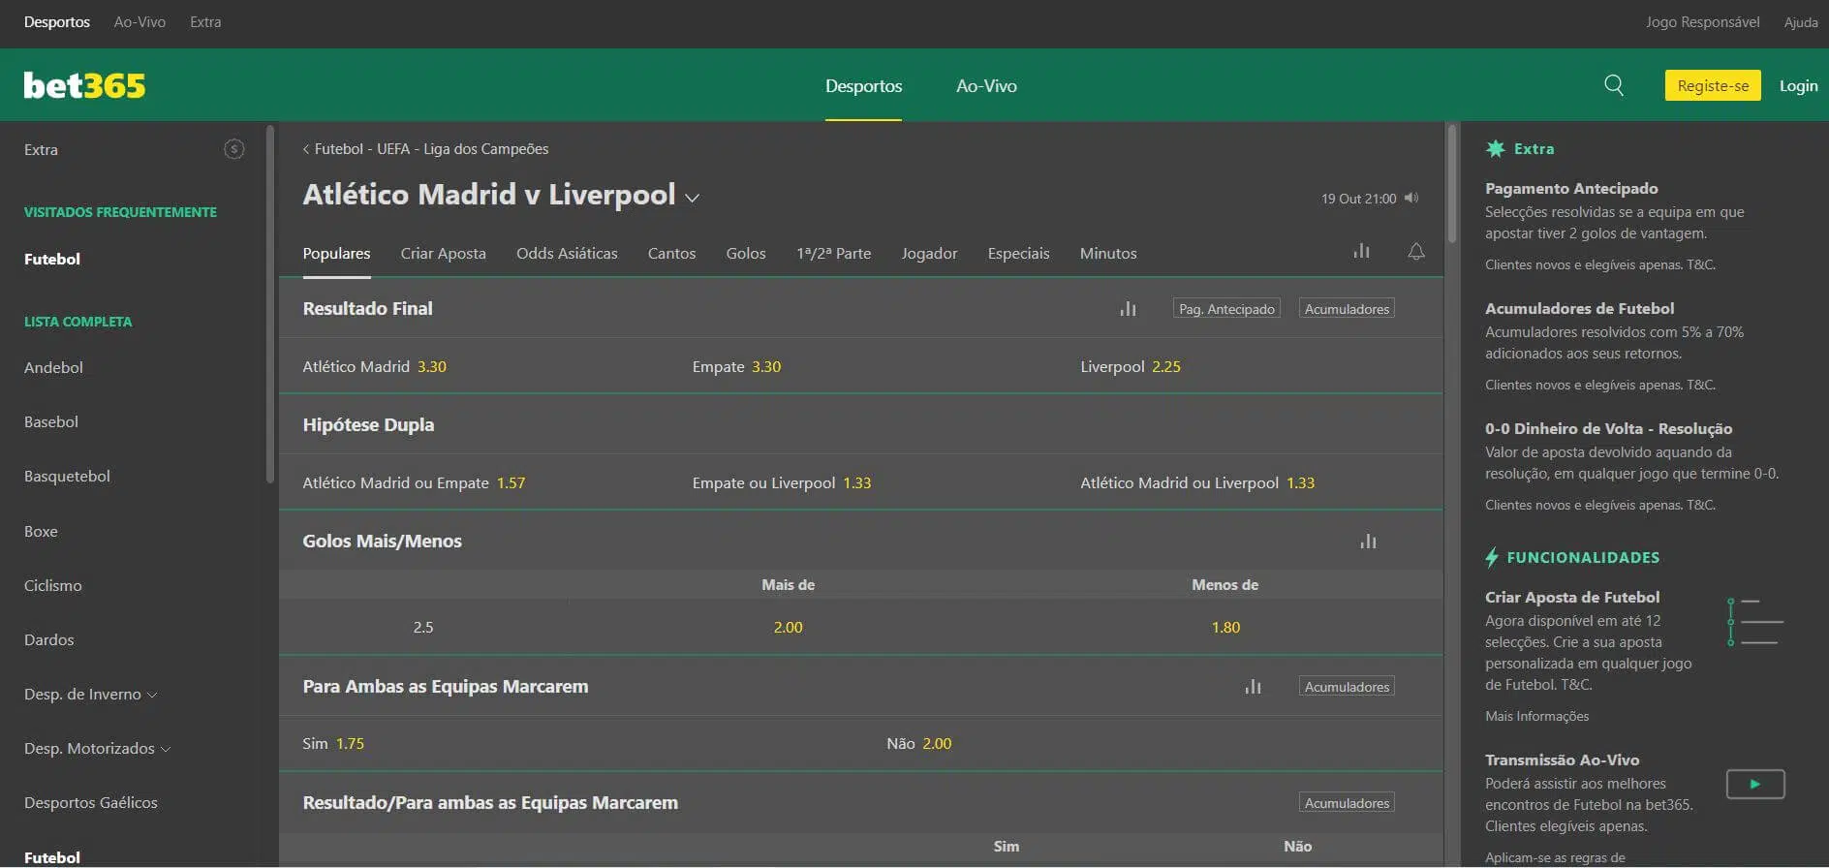
Task: Click Mais Informações under Criar Aposta de Futebol
Action: pyautogui.click(x=1536, y=716)
